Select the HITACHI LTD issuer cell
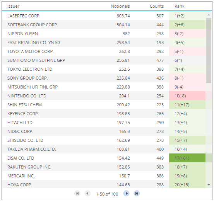Viewport: 214px width, 201px height. (x=20, y=123)
